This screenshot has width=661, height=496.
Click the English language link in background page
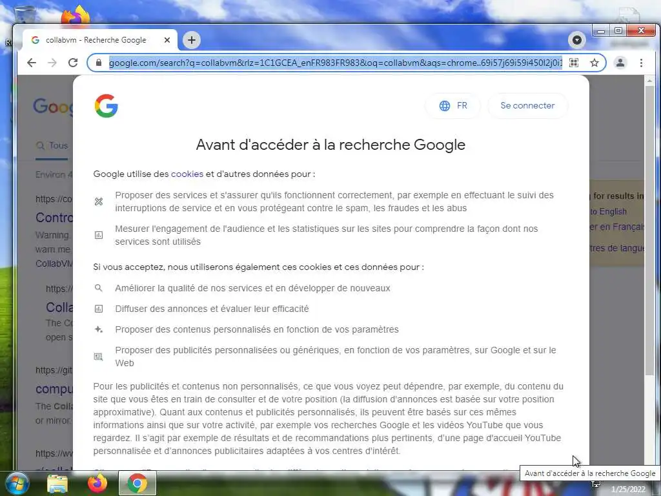click(608, 212)
